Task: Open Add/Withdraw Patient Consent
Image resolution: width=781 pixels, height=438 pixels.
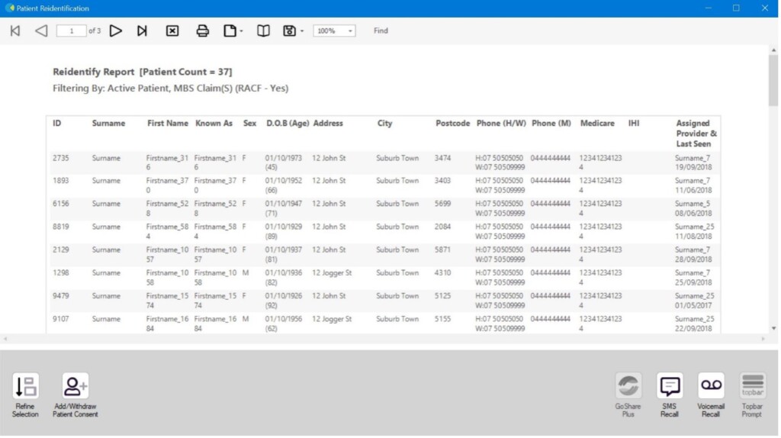Action: pos(76,394)
